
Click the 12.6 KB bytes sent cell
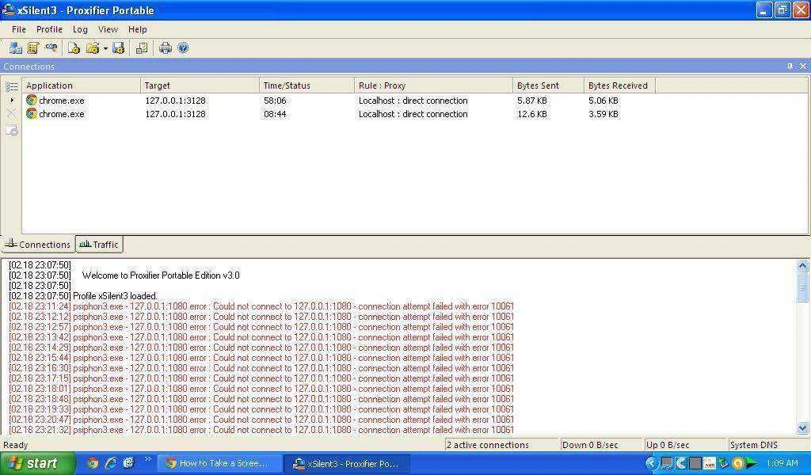tap(531, 114)
